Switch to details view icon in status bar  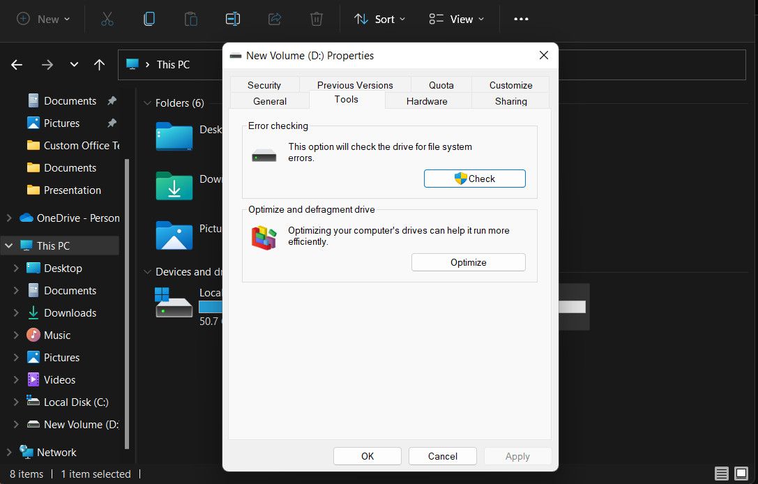pyautogui.click(x=721, y=474)
